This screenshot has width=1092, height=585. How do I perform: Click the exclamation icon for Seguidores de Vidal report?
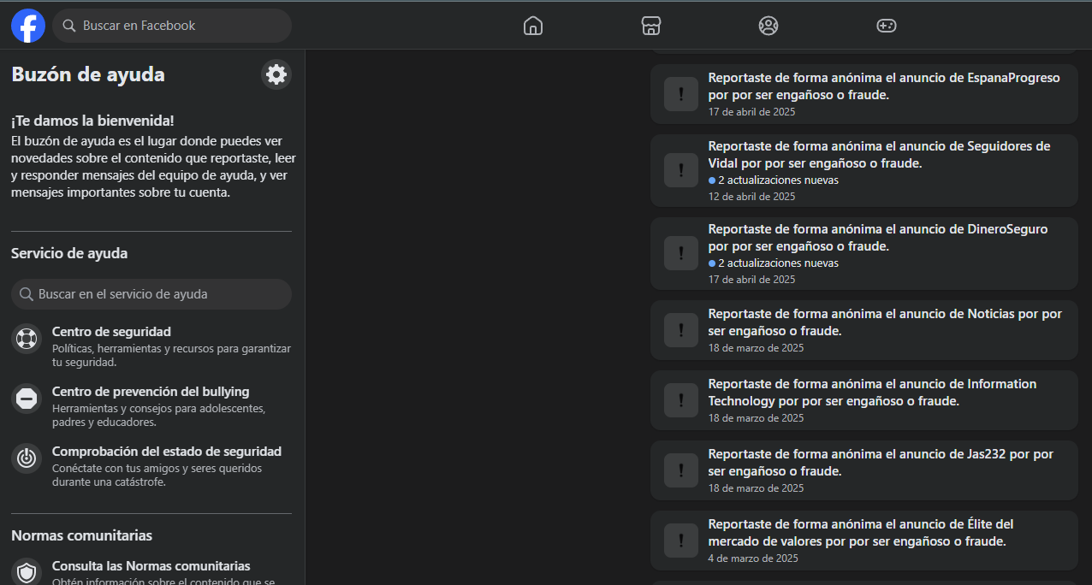tap(681, 170)
